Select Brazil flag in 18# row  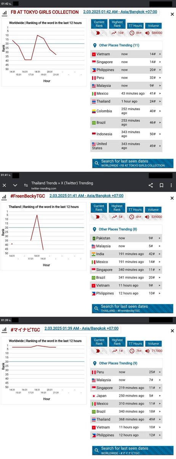point(94,412)
